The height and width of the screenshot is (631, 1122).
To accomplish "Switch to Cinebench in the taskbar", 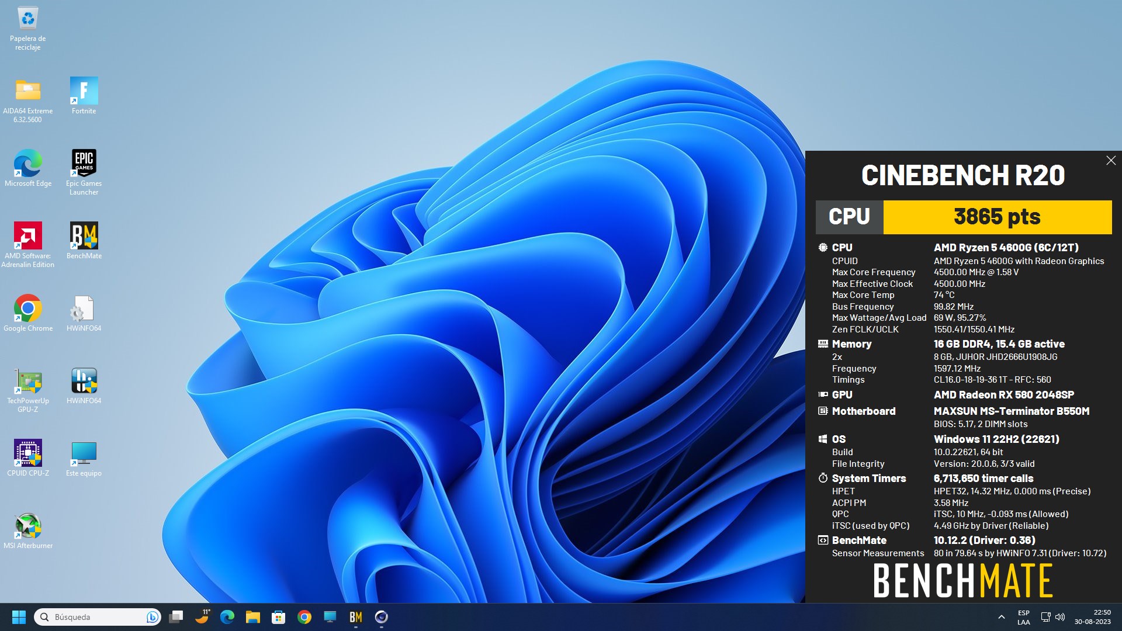I will pyautogui.click(x=382, y=617).
